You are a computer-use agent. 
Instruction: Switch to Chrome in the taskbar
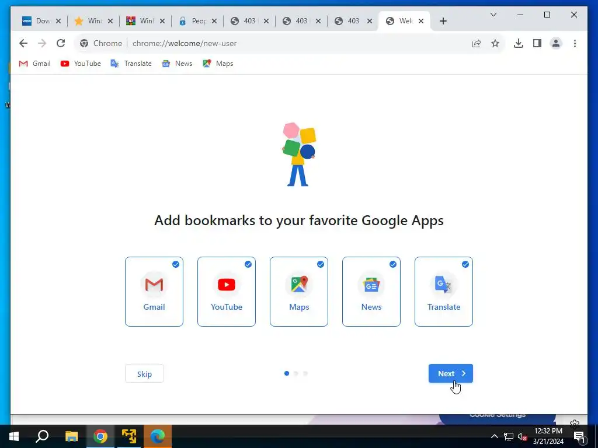point(100,436)
